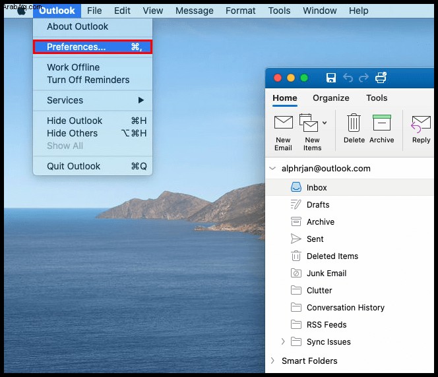Collapse the alphrjan@outlook.com account chevron
The width and height of the screenshot is (438, 377).
pyautogui.click(x=272, y=168)
